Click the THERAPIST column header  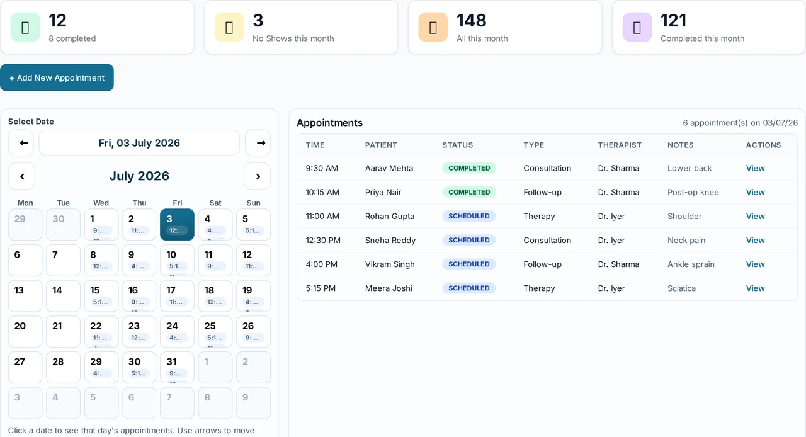click(x=620, y=145)
